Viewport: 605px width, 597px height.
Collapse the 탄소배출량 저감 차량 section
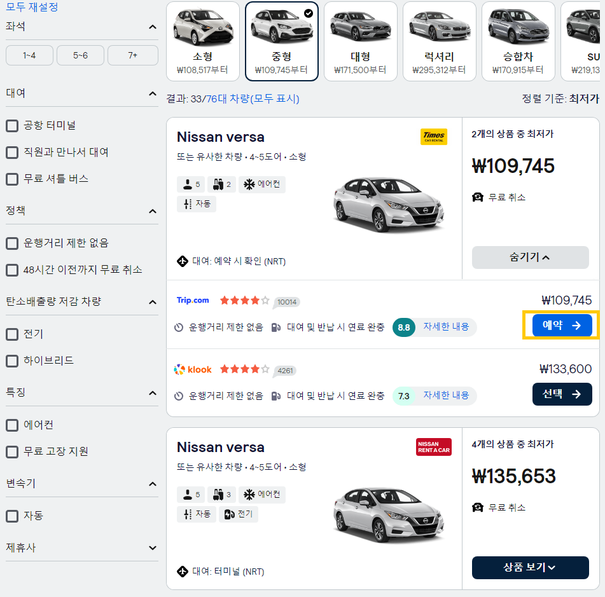point(153,301)
